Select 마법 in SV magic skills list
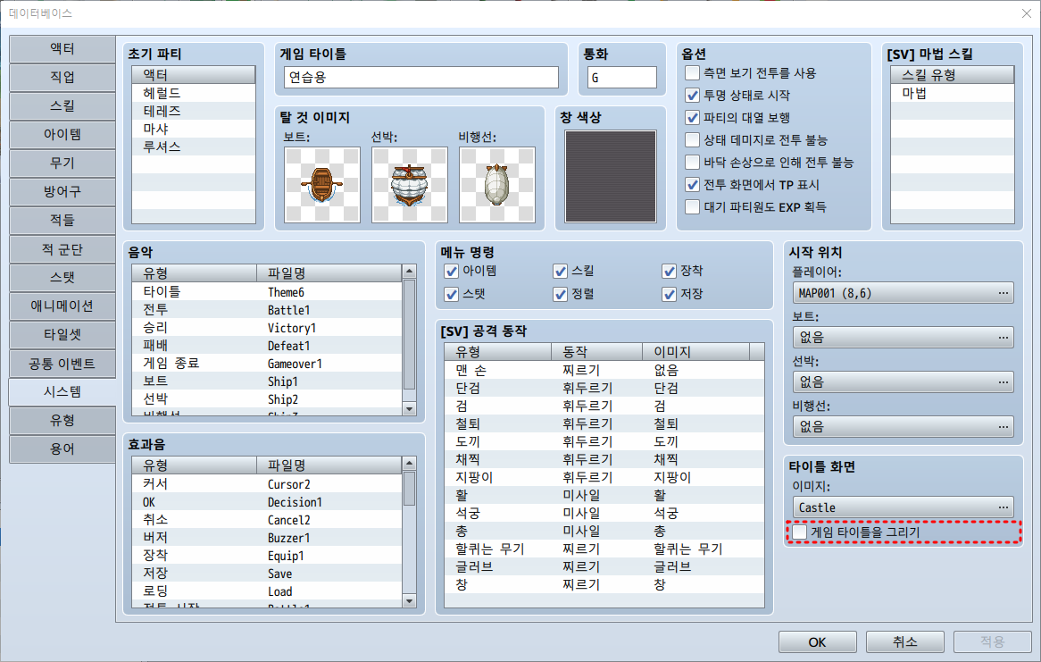 click(952, 93)
